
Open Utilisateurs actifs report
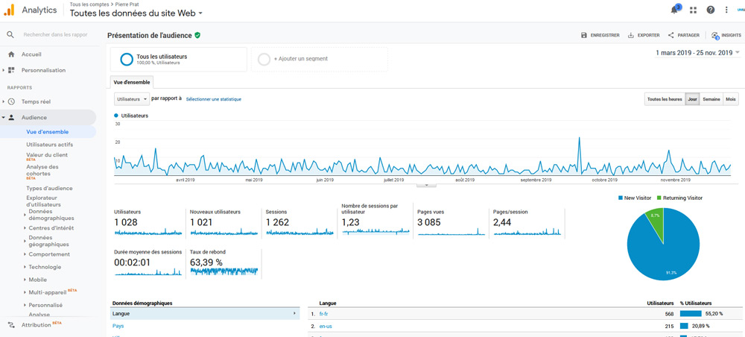click(x=49, y=145)
